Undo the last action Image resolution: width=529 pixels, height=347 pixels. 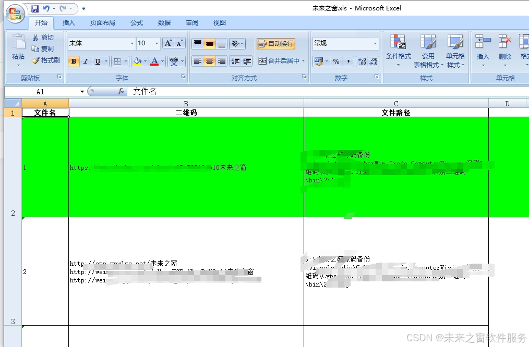coord(46,8)
